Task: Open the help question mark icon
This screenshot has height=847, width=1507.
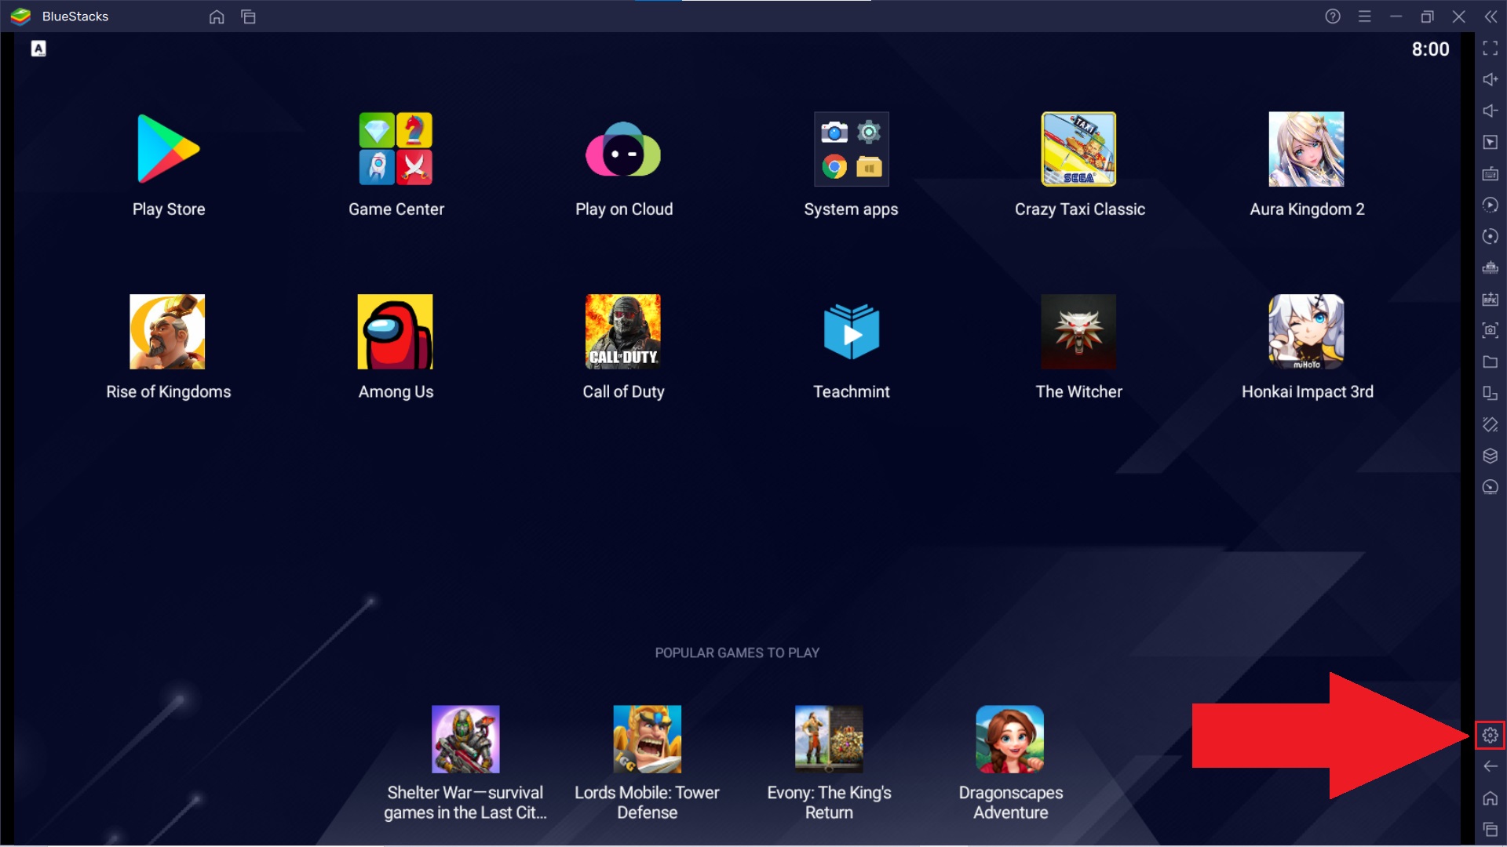Action: click(1333, 16)
